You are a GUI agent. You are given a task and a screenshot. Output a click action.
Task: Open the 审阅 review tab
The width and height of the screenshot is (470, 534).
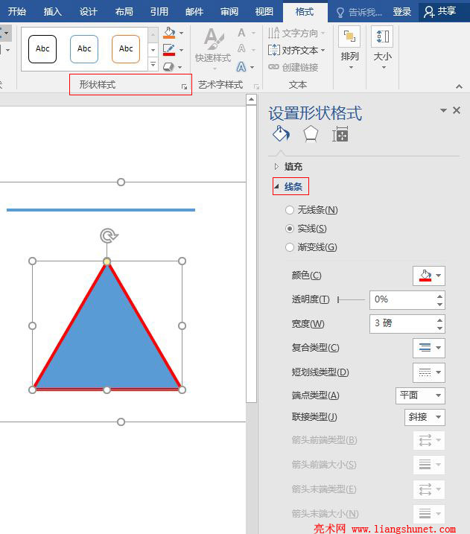pyautogui.click(x=229, y=12)
